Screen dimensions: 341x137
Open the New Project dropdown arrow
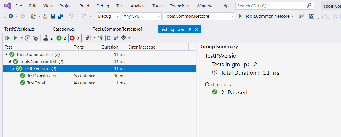tap(39, 16)
